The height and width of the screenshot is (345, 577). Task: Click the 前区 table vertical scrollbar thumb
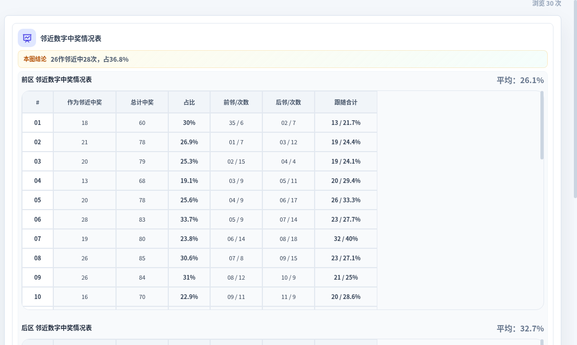[541, 125]
